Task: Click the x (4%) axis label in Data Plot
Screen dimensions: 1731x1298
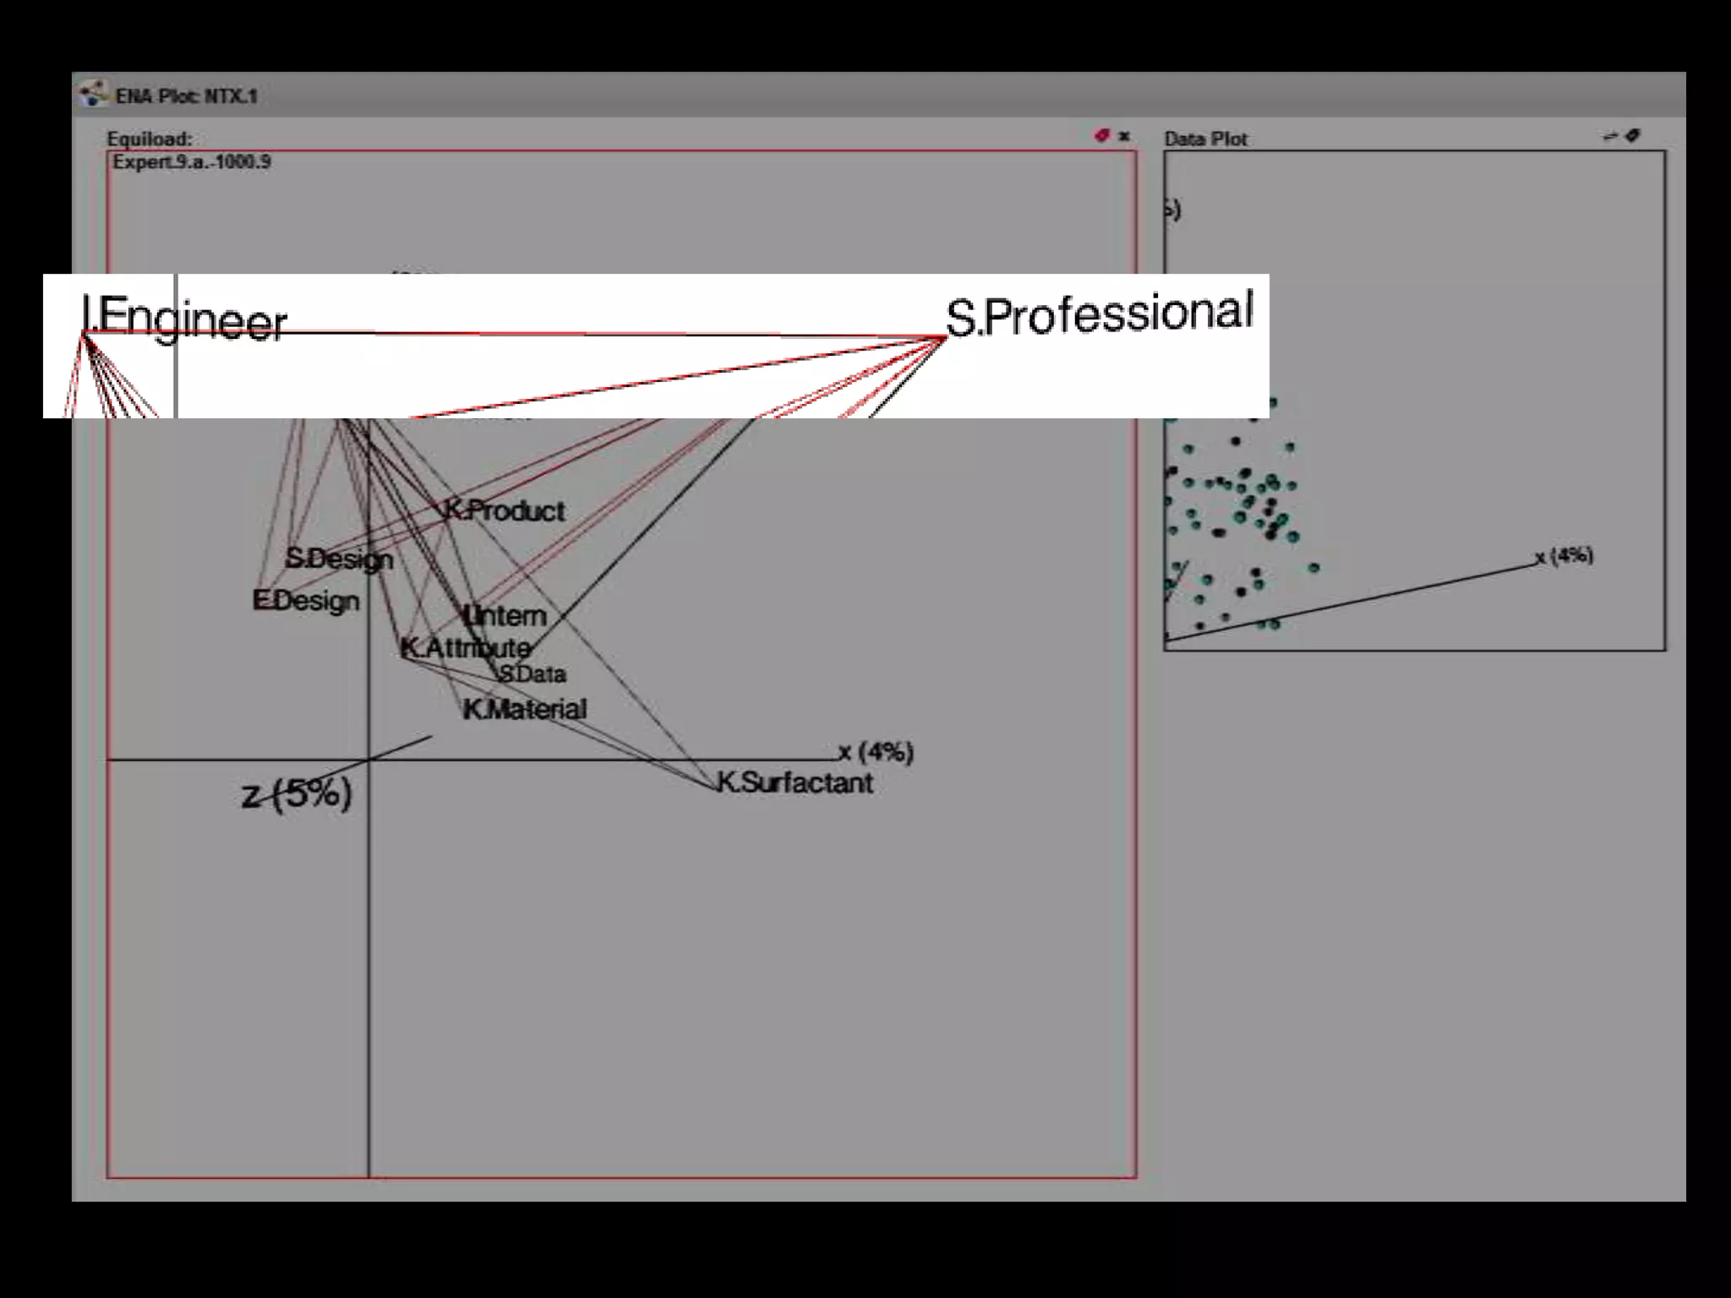Action: pos(1564,555)
